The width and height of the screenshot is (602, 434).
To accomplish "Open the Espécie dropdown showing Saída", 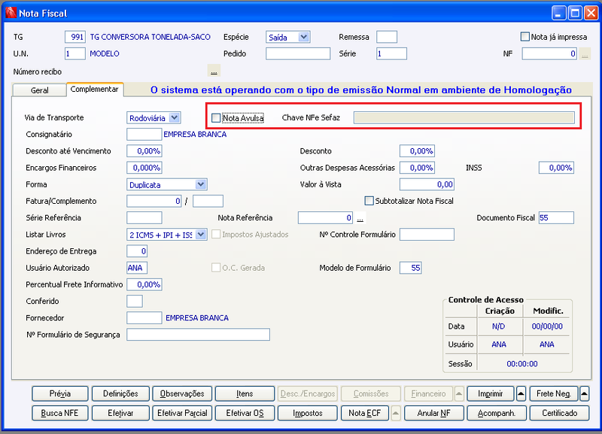I will (x=288, y=37).
